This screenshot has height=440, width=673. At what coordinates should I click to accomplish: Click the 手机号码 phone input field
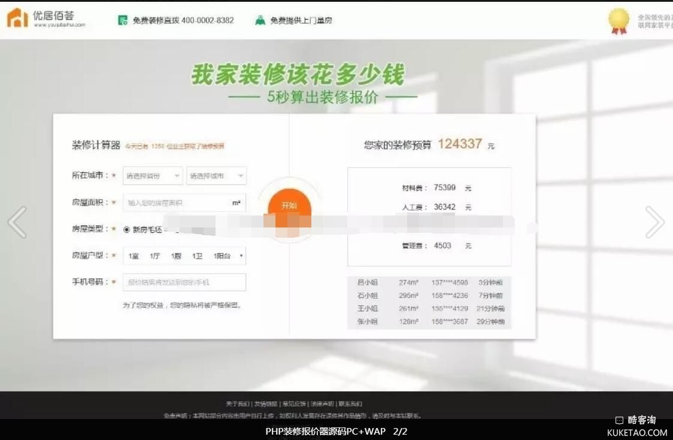tap(184, 282)
